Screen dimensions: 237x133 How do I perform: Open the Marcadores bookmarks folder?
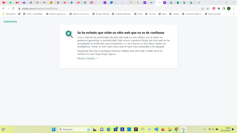(9, 14)
